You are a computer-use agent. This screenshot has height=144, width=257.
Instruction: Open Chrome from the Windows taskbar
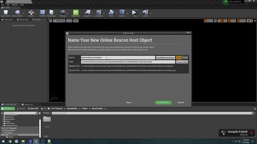(10, 141)
